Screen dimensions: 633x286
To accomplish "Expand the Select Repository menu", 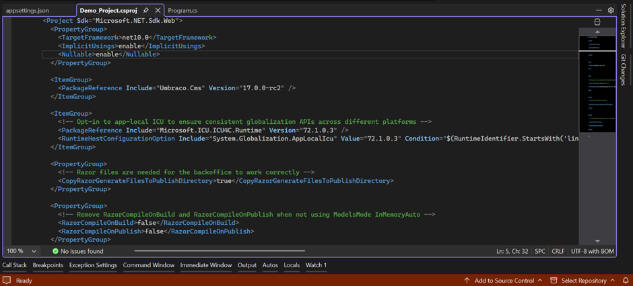I will [612, 281].
